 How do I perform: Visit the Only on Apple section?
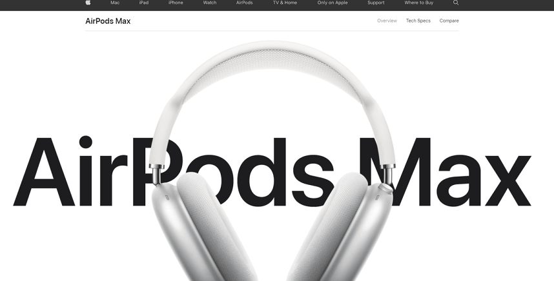click(x=333, y=3)
